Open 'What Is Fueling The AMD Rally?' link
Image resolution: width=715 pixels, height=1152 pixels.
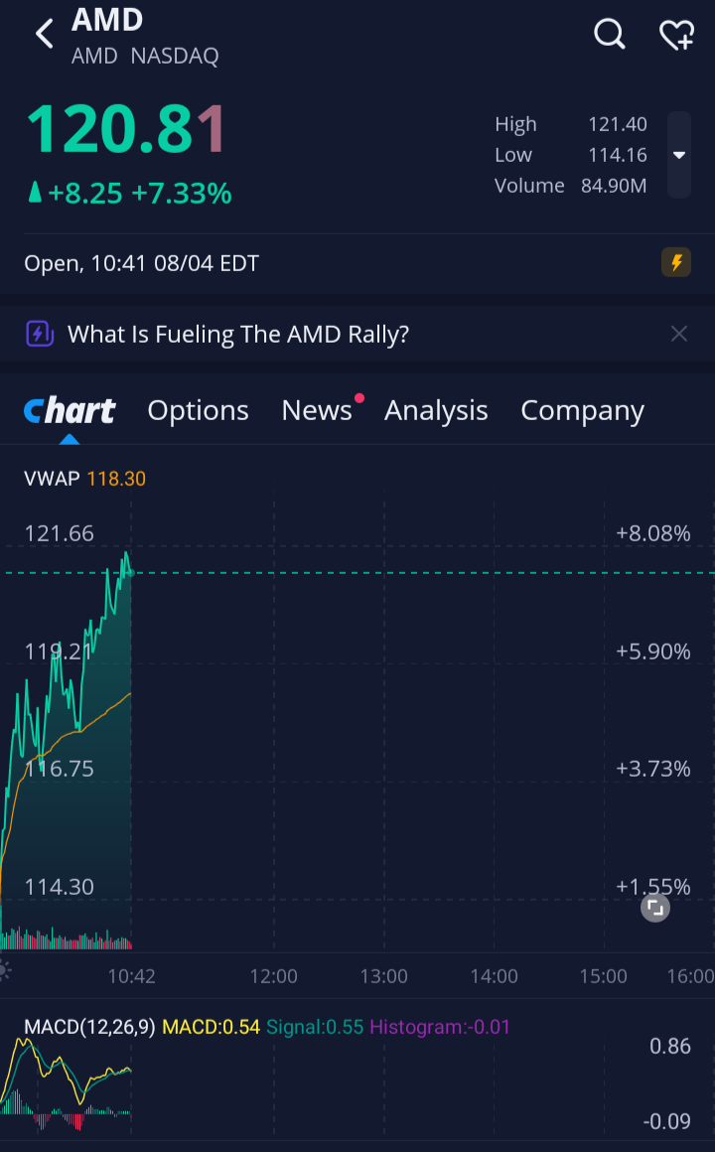238,335
